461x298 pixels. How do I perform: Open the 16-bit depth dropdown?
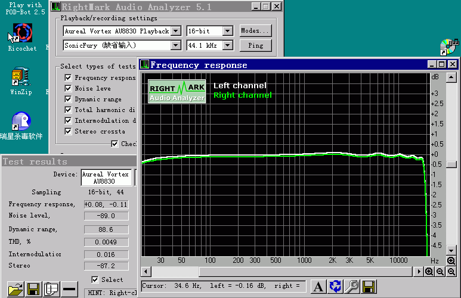(x=228, y=31)
